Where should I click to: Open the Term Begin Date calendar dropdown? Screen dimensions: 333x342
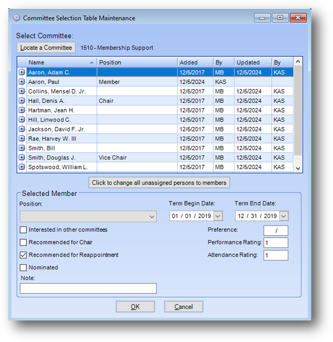tap(218, 216)
